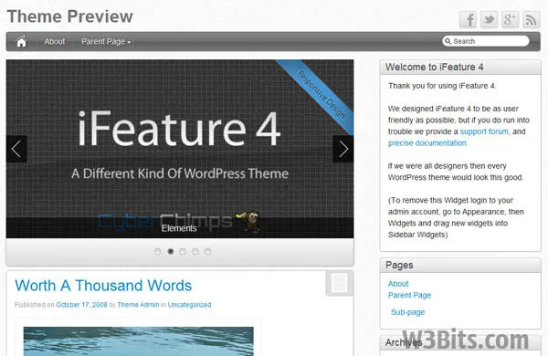Select first slider pagination dot
Image resolution: width=548 pixels, height=356 pixels.
[x=158, y=252]
